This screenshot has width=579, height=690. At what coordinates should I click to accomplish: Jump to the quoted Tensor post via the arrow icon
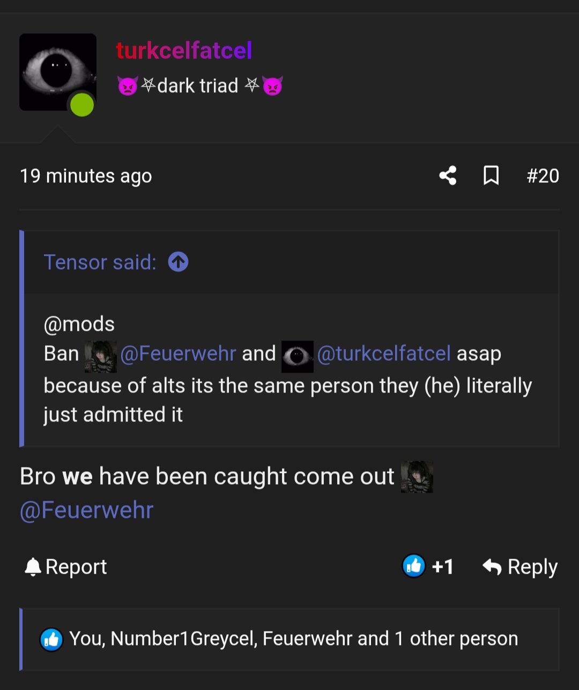[178, 262]
